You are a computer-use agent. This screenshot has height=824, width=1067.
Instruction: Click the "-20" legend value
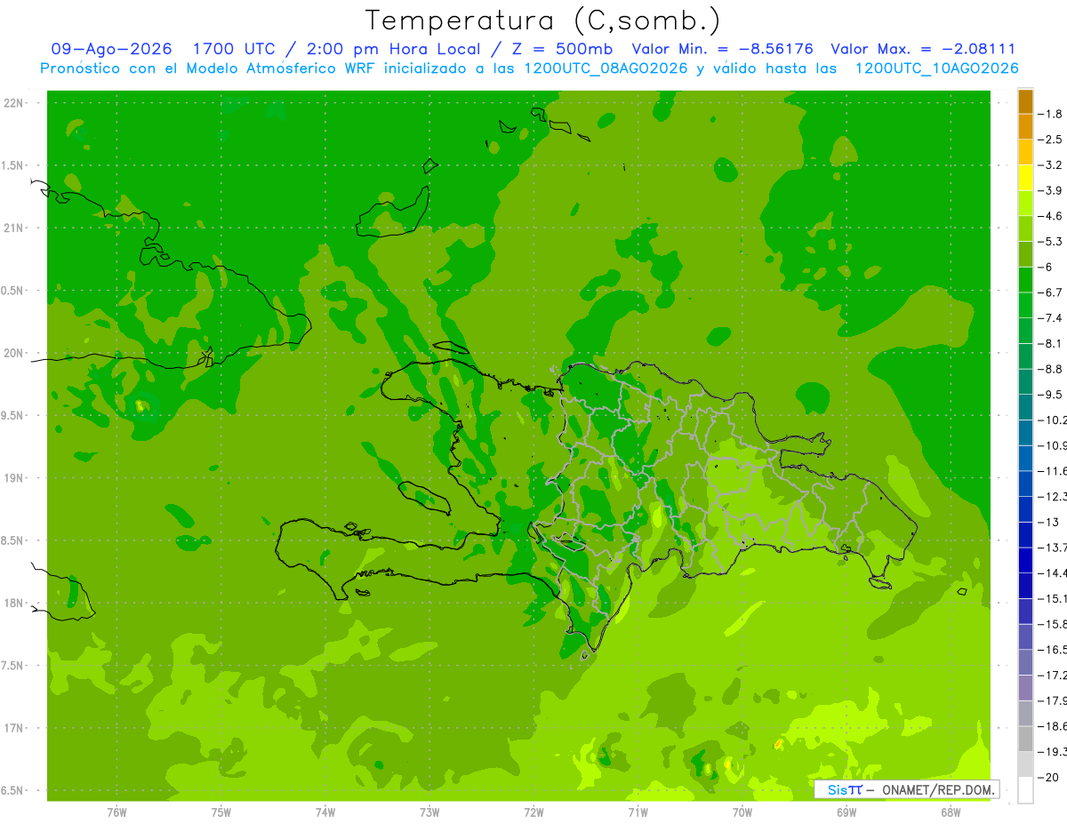click(x=1048, y=777)
